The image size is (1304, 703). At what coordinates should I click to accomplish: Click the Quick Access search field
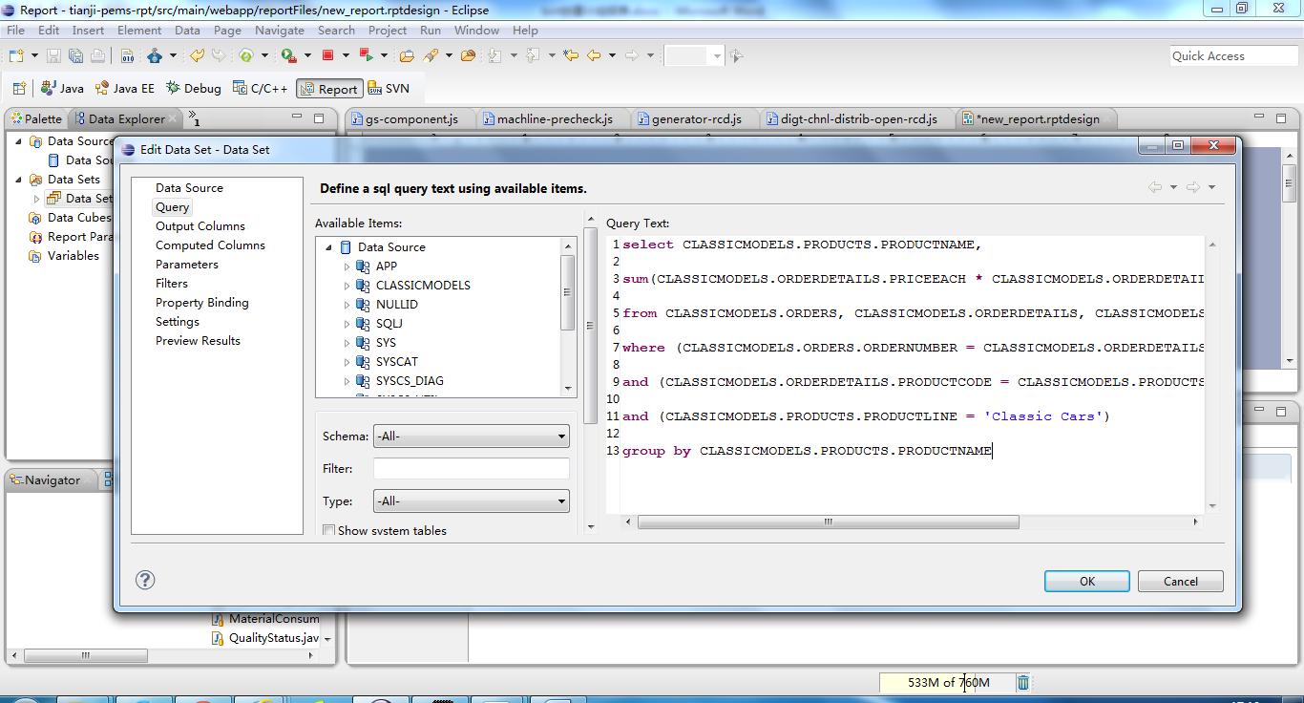[1233, 55]
